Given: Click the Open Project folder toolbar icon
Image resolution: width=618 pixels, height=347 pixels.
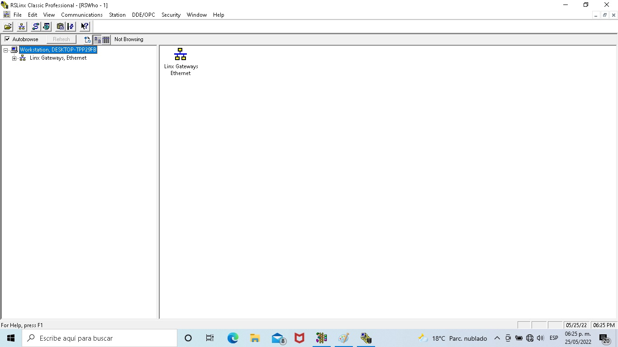Looking at the screenshot, I should (8, 27).
